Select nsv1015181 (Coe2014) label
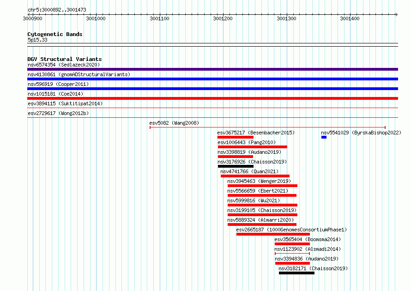The image size is (411, 291). coord(55,94)
